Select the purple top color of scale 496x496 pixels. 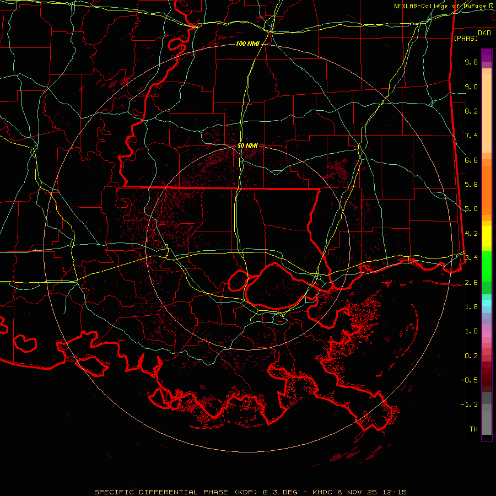coord(487,55)
